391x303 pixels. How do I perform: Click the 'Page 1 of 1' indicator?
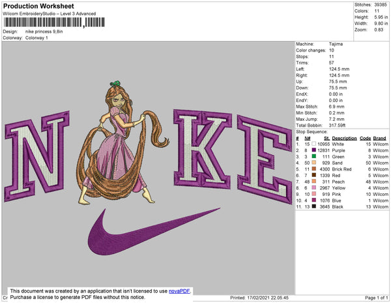click(376, 298)
